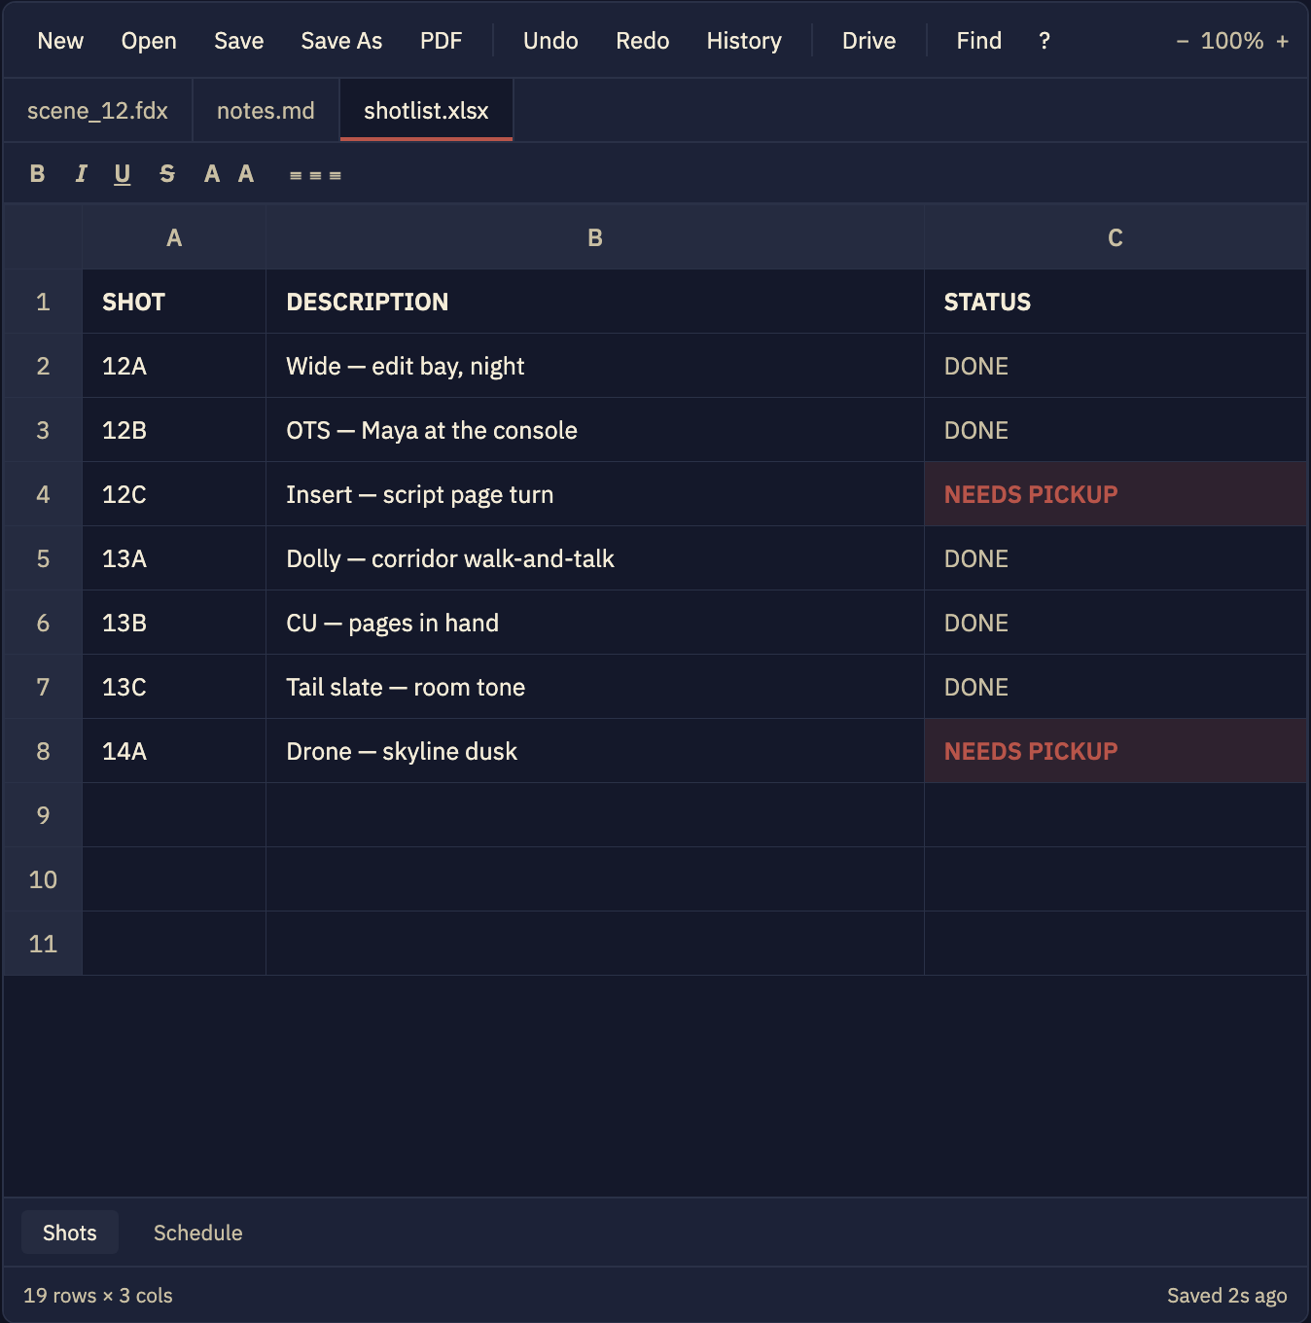Select column C header
Image resolution: width=1311 pixels, height=1323 pixels.
point(1116,237)
